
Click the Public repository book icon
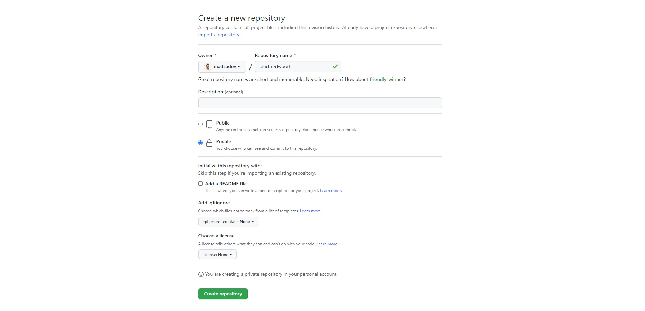click(x=209, y=125)
